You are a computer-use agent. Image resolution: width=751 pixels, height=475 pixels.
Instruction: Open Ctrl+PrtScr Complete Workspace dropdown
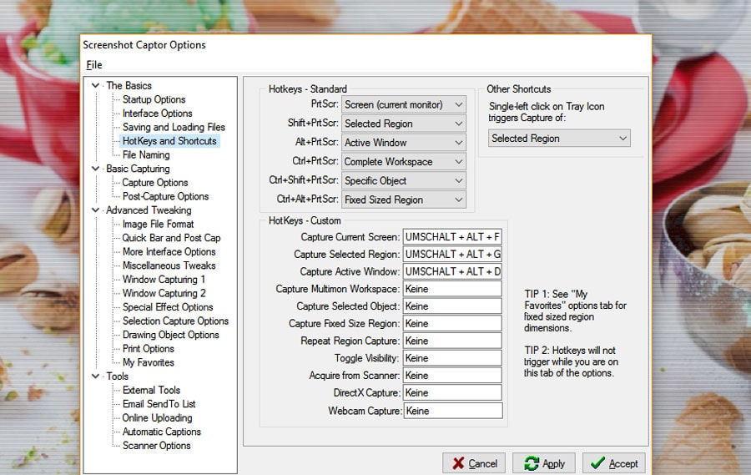(403, 161)
